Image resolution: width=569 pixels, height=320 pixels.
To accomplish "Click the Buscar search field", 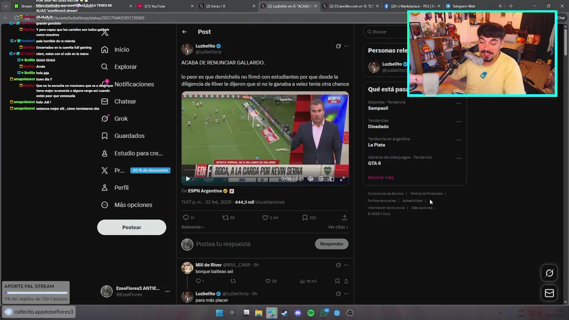I will 385,32.
